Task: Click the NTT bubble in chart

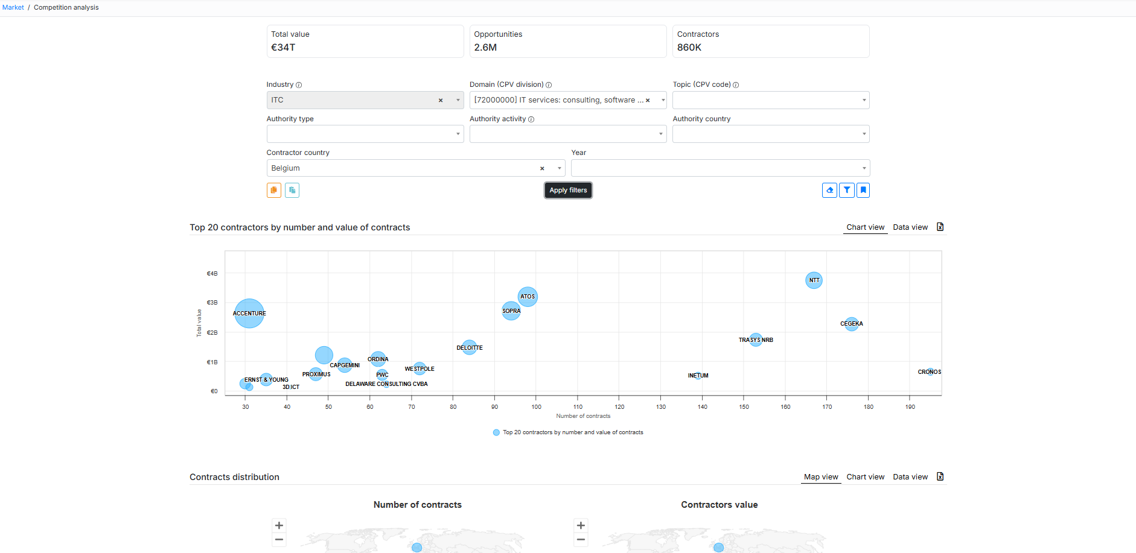Action: pos(814,280)
